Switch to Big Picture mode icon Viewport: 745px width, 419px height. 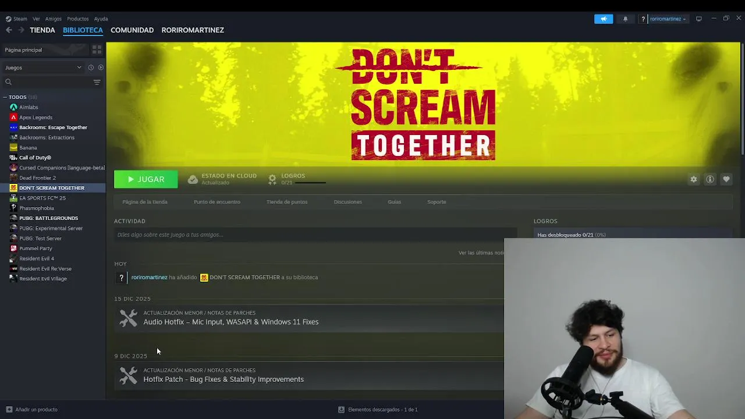(x=698, y=19)
